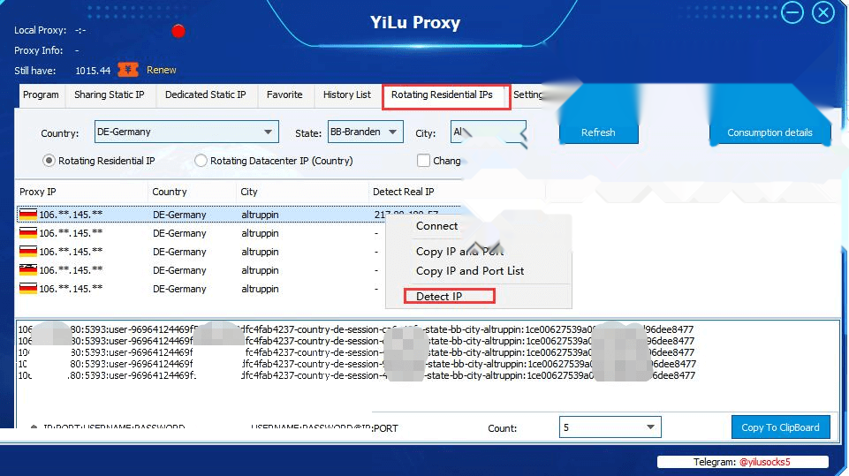Click the Country column header

[192, 192]
